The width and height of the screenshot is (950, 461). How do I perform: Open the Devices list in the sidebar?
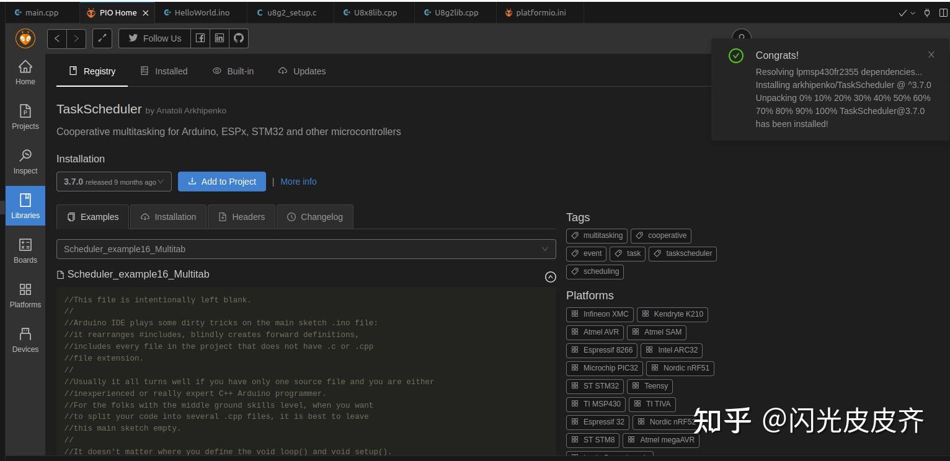(25, 339)
